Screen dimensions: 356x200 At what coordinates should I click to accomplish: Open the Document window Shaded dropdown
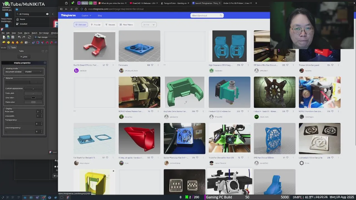coord(33,72)
